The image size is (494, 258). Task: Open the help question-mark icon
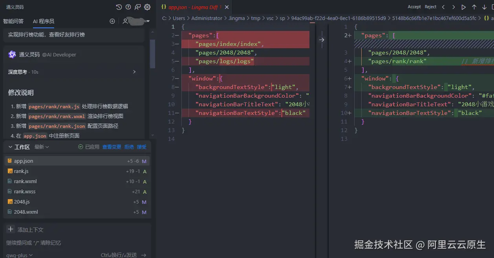coord(128,7)
